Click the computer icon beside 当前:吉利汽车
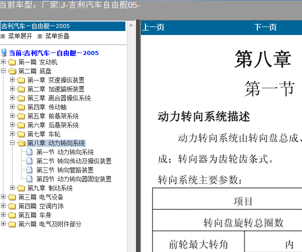302x252 pixels. (x=4, y=52)
